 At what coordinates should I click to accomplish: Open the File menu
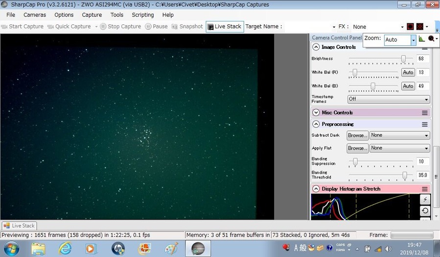[x=11, y=15]
